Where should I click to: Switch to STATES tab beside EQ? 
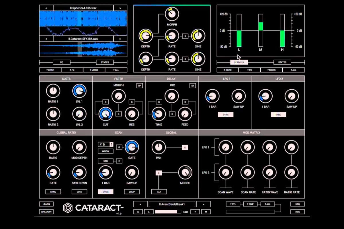coord(105,62)
